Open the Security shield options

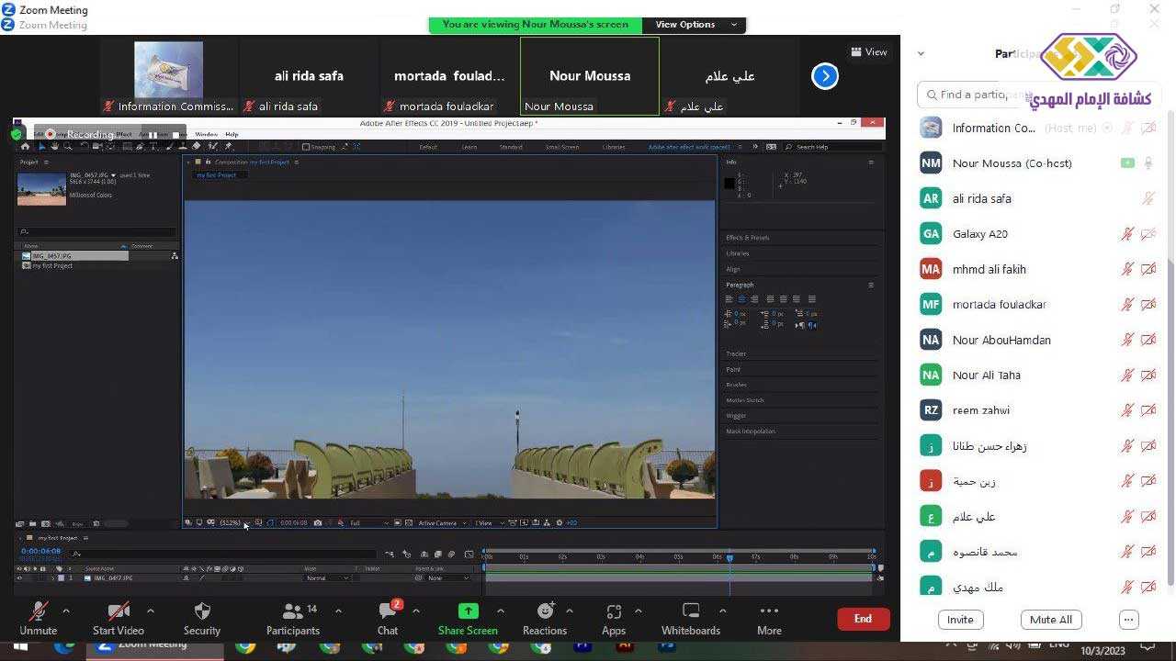[202, 612]
